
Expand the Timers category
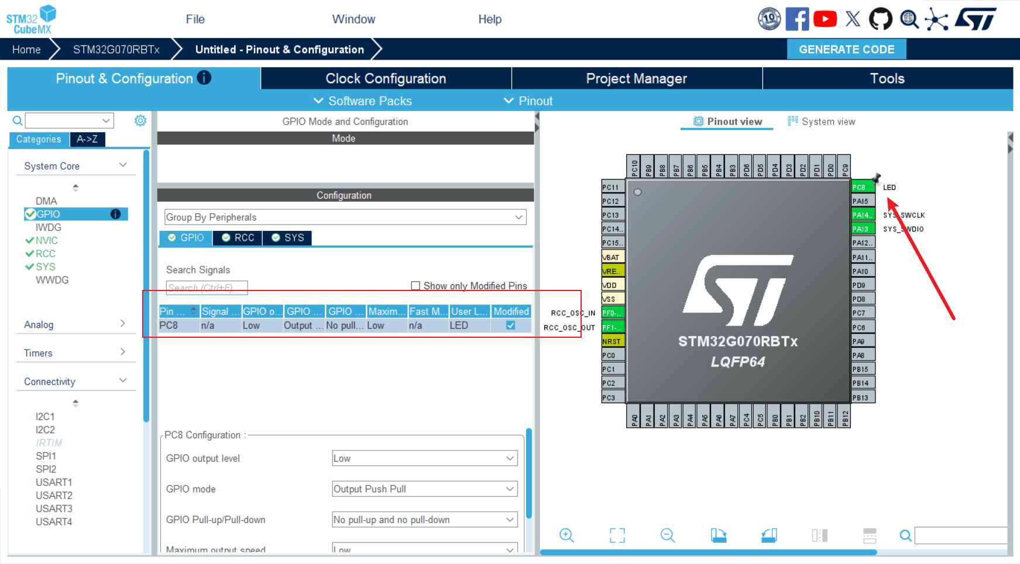click(x=75, y=353)
